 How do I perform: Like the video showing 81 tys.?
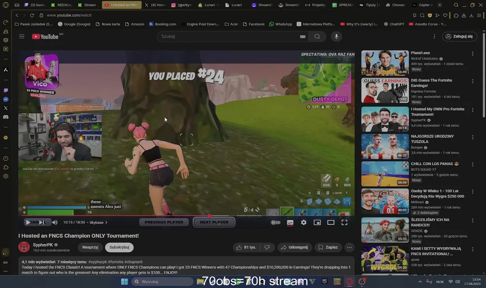point(246,247)
